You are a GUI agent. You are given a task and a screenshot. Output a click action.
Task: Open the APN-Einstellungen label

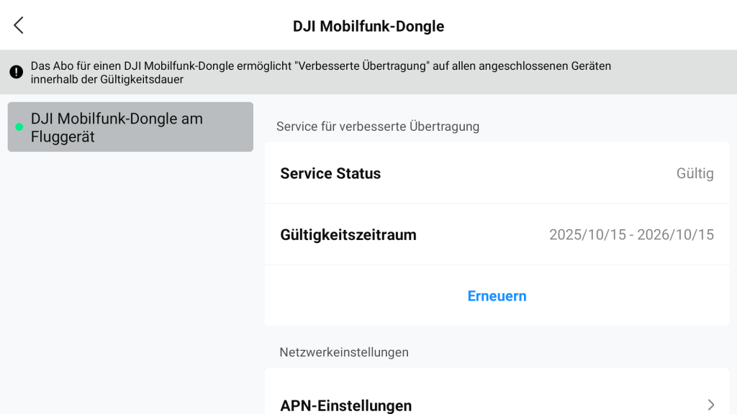(345, 405)
